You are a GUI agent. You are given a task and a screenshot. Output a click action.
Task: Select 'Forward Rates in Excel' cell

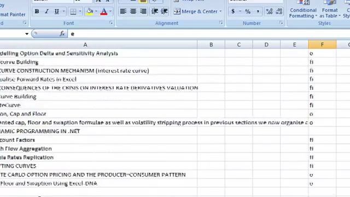click(98, 79)
